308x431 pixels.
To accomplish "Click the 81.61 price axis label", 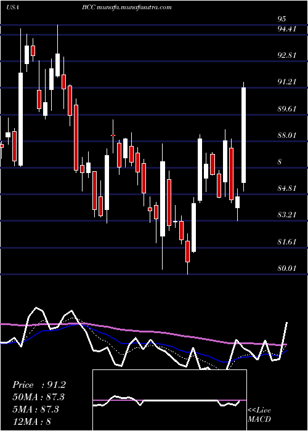I will coord(287,242).
